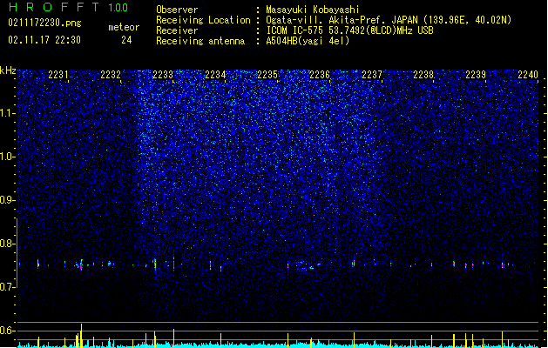Screen dimensions: 548x348
Task: Click the Receiver field label
Action: (x=177, y=30)
